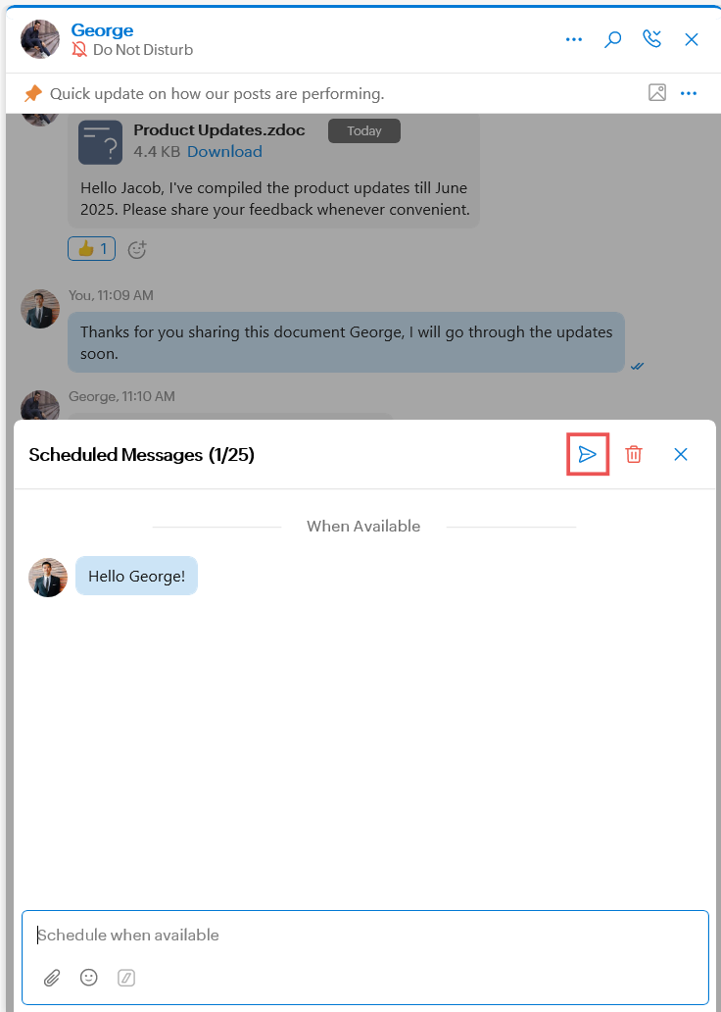Open pinned message more options dots

pyautogui.click(x=689, y=93)
